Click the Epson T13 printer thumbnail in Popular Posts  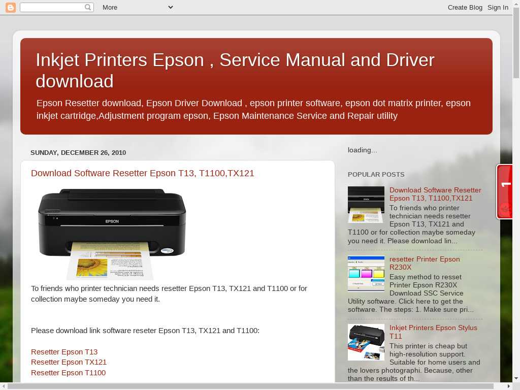click(366, 205)
